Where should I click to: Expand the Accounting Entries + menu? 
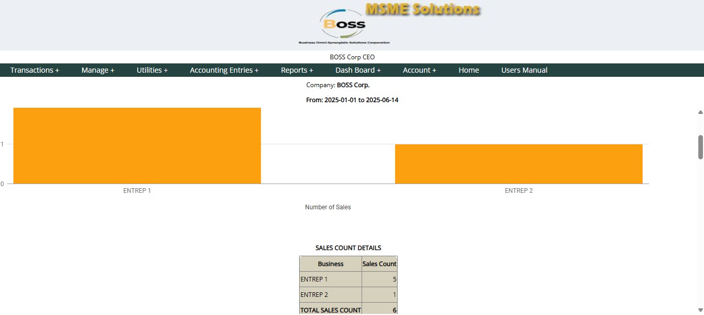coord(224,70)
